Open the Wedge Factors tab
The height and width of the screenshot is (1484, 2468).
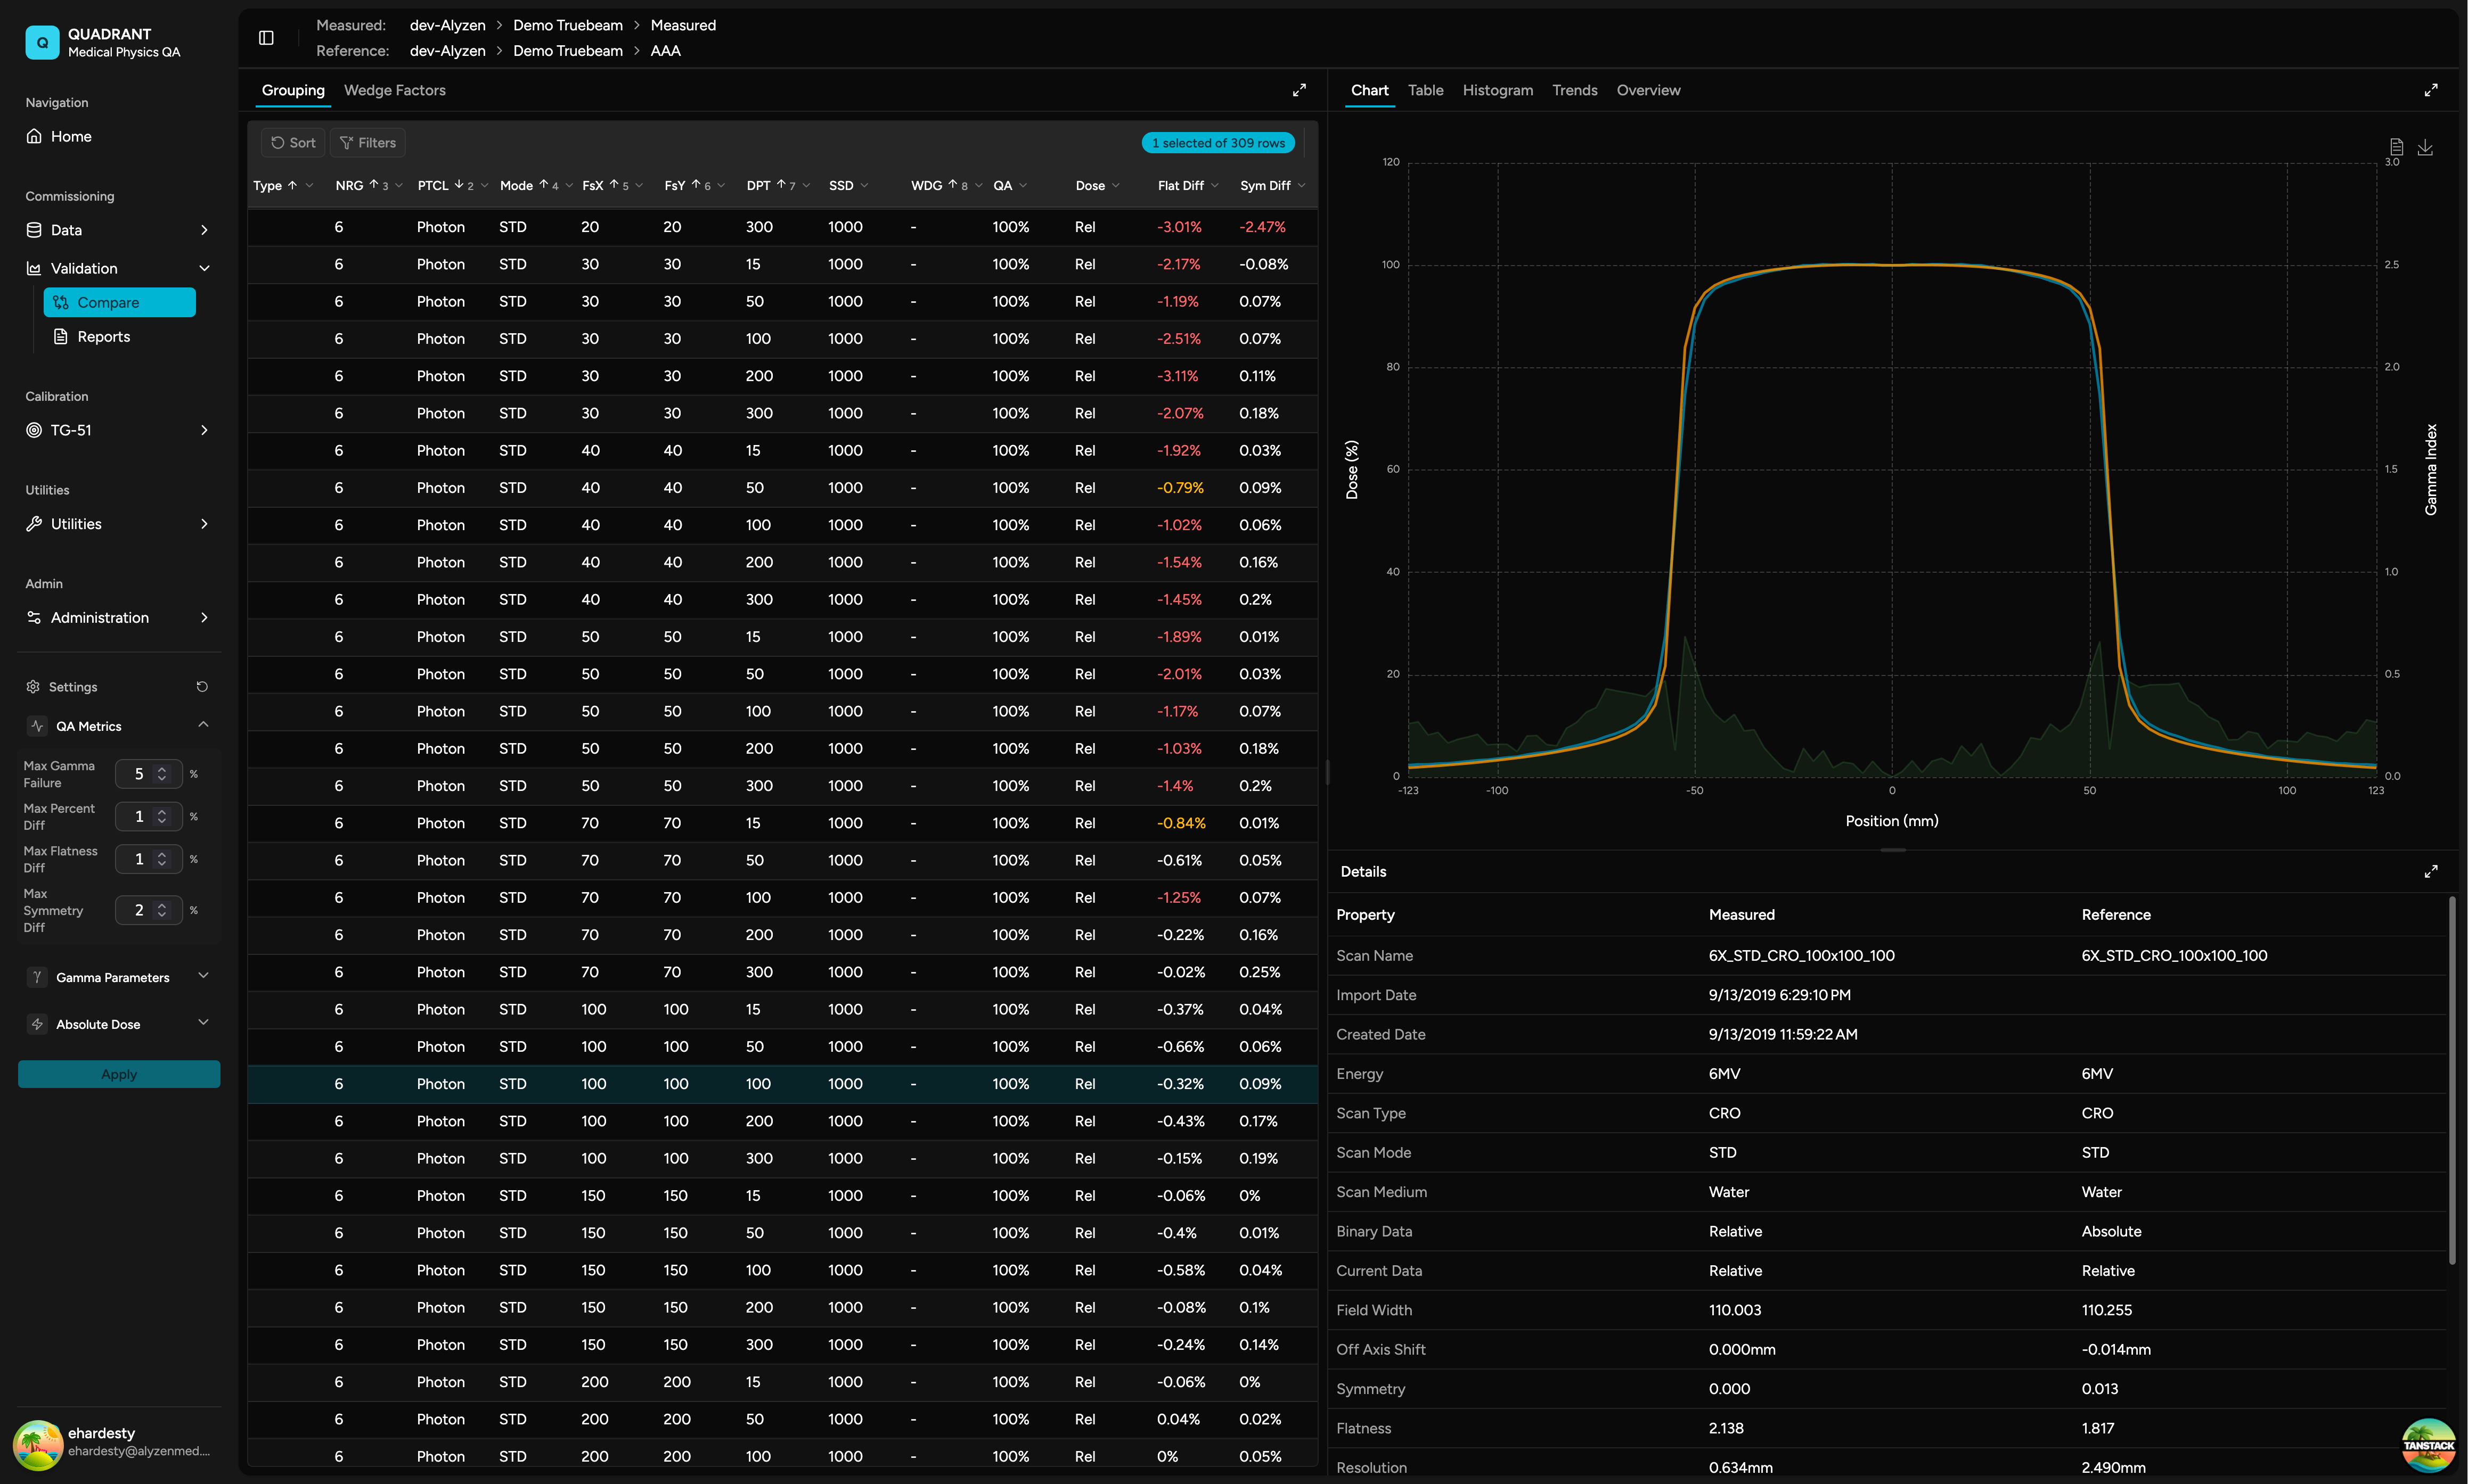pos(394,90)
